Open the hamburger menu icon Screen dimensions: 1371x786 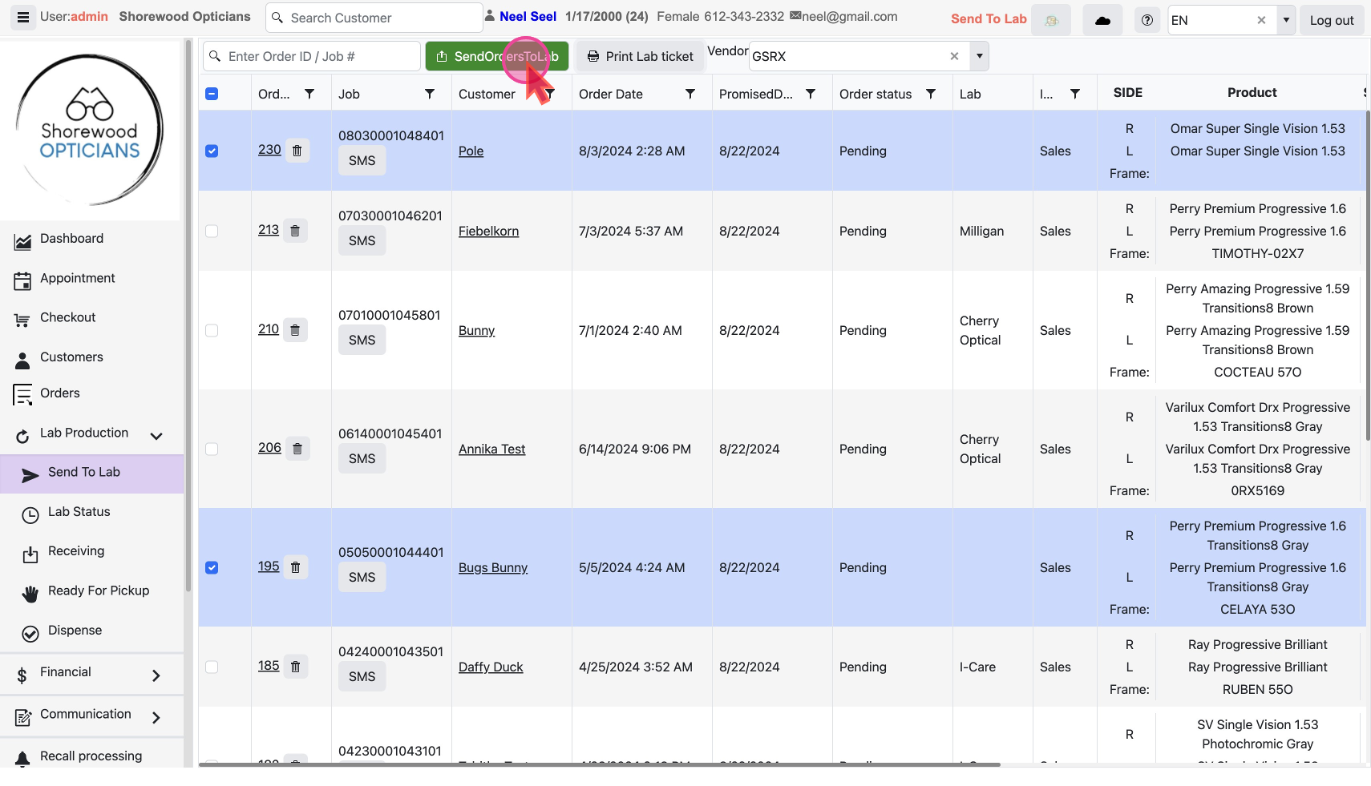click(22, 17)
